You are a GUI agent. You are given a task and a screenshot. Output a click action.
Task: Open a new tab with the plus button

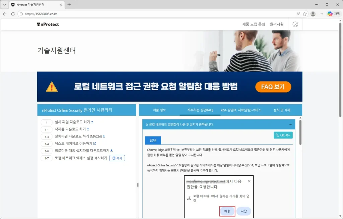click(x=68, y=5)
